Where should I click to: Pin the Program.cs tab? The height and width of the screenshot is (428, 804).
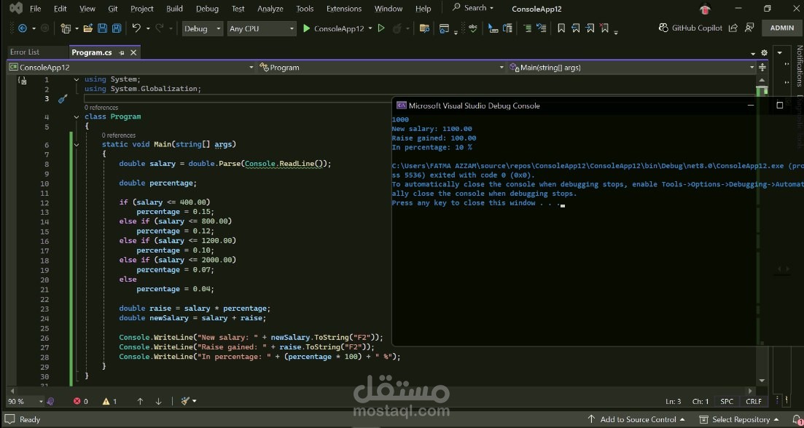point(122,52)
